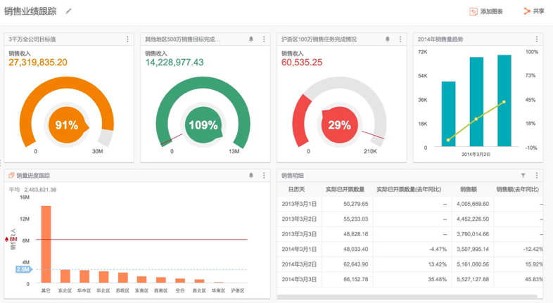This screenshot has width=553, height=303.
Task: Open the 3千万全公司目标值 card options menu
Action: click(x=127, y=39)
